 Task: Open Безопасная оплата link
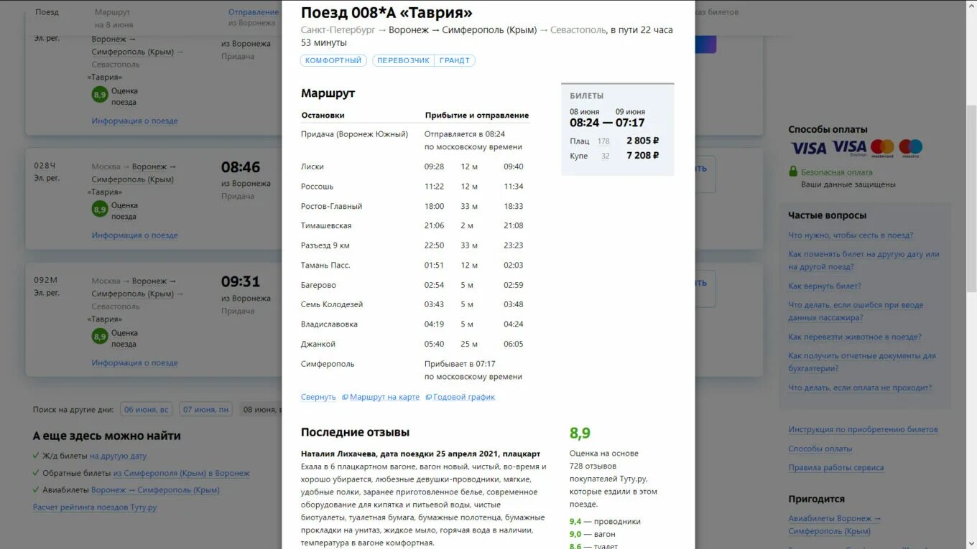(x=837, y=172)
